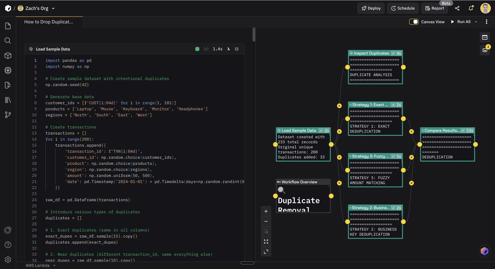Toggle Canvas View switch

(414, 22)
